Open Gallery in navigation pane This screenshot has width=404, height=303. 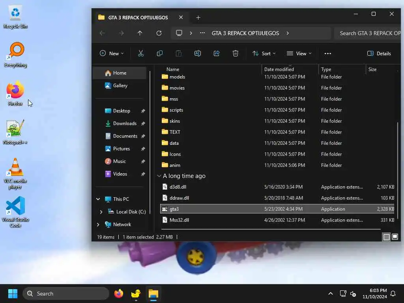click(x=119, y=86)
